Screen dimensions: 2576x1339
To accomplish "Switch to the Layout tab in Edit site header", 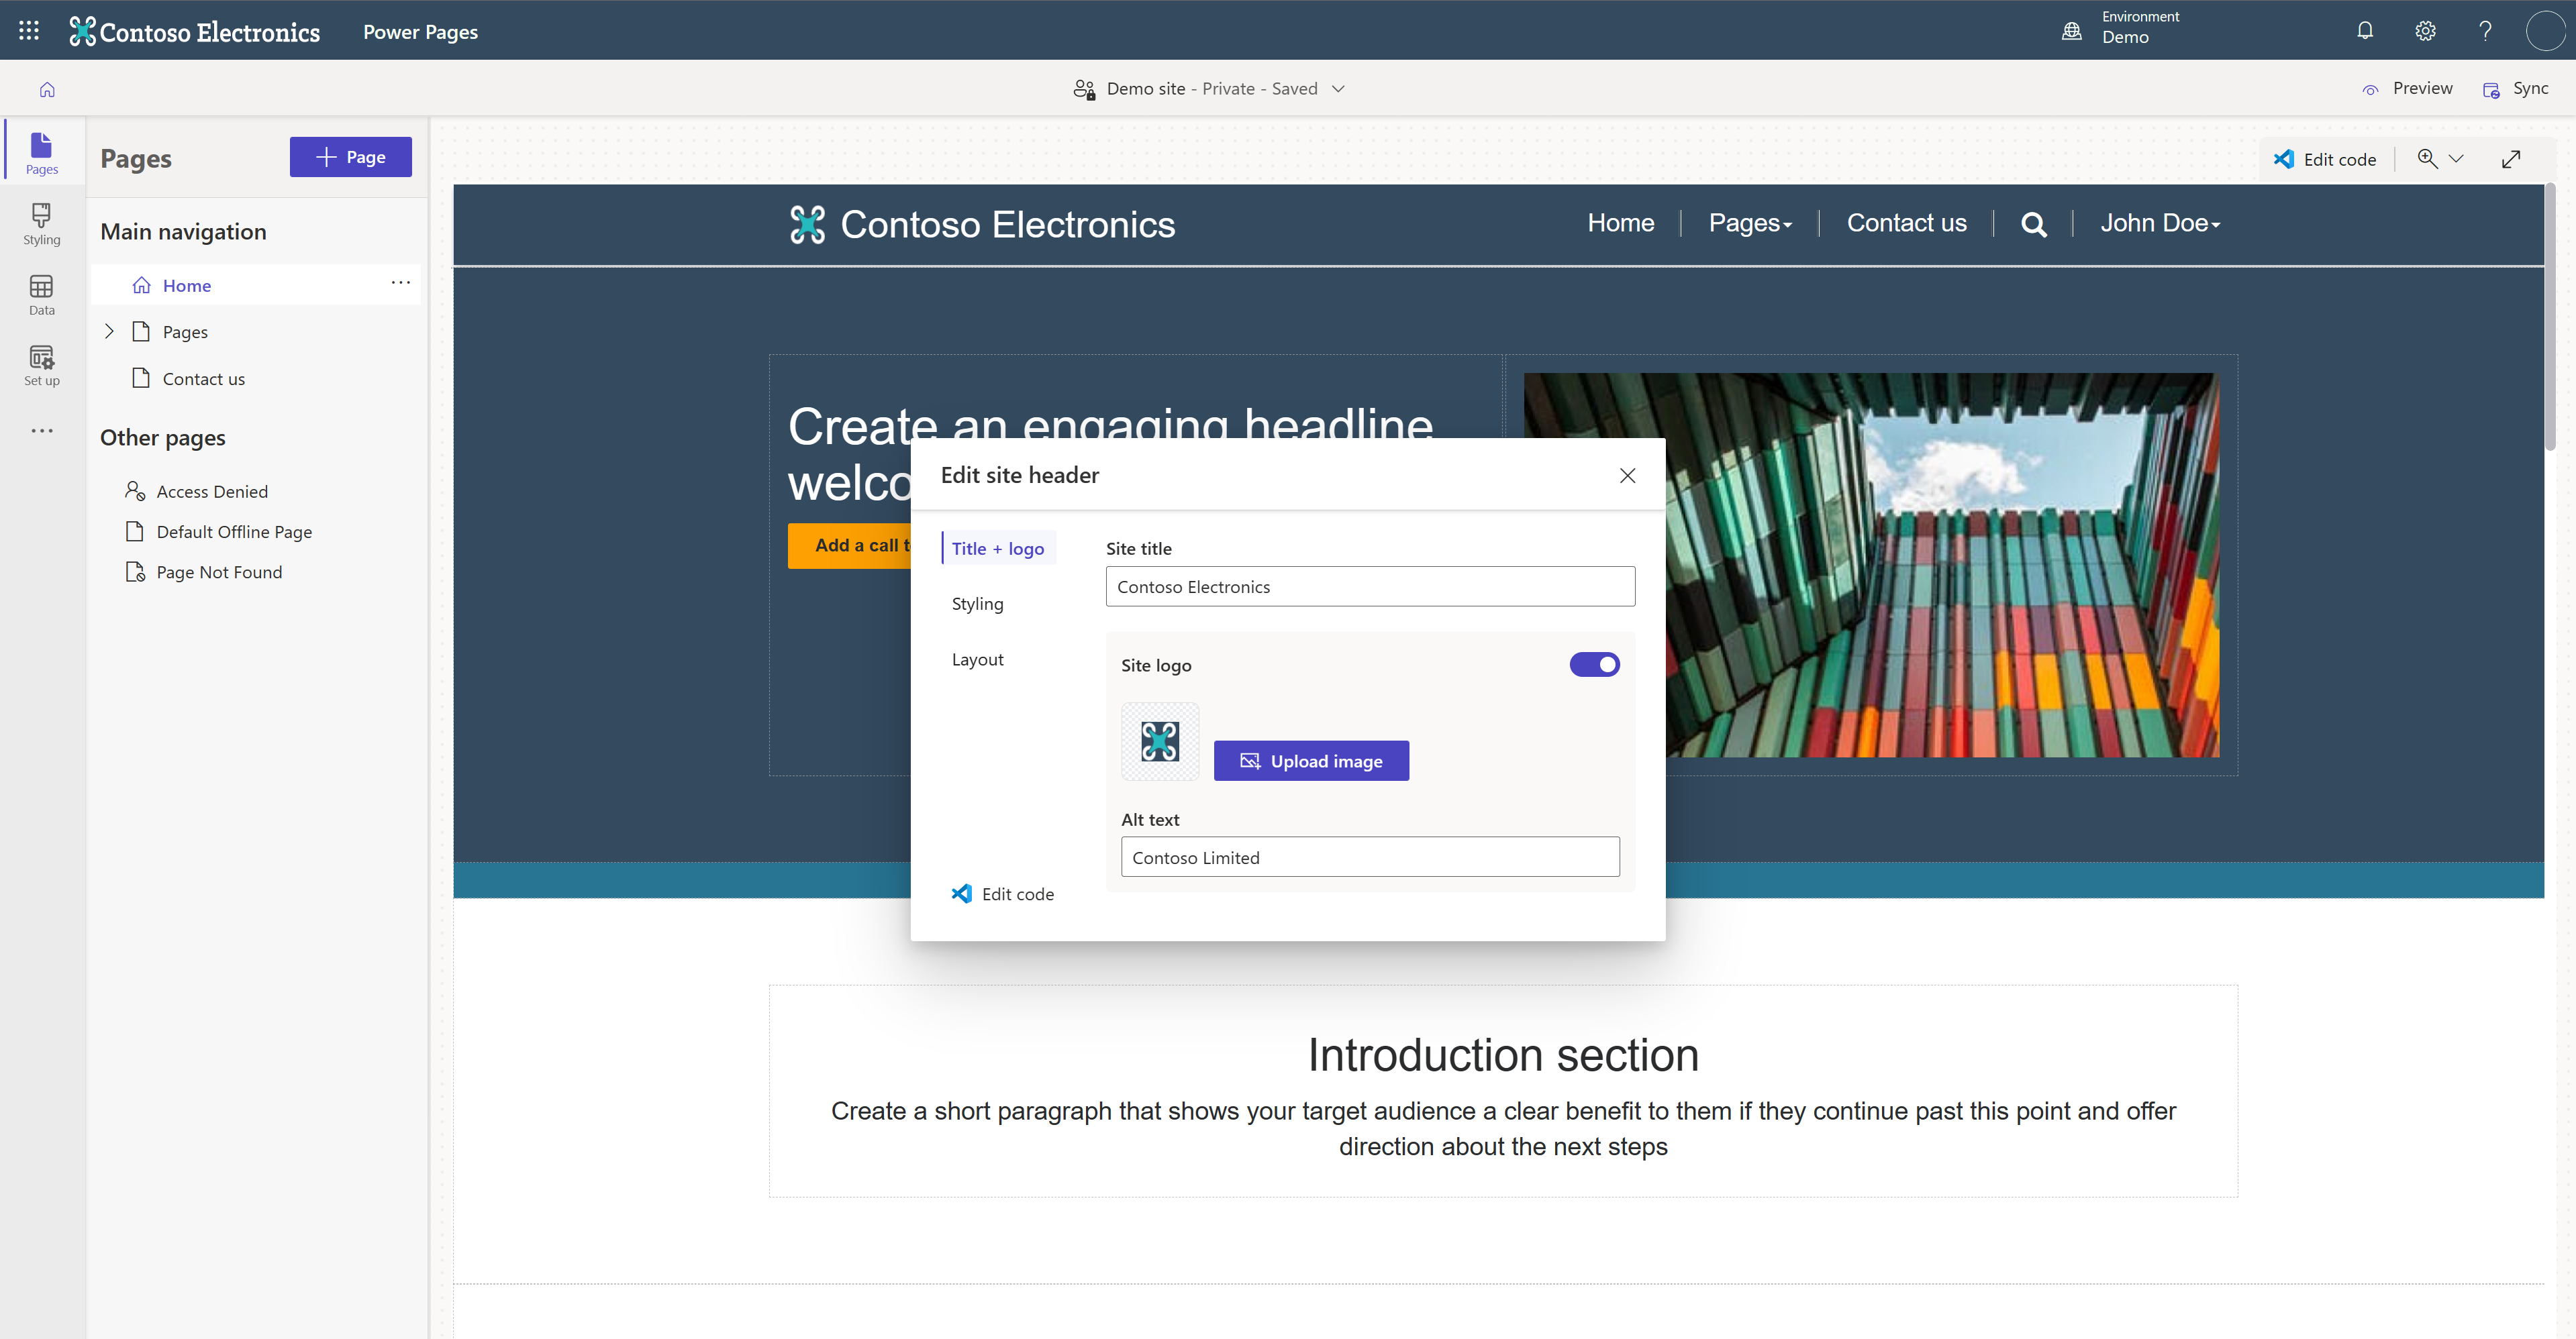I will pyautogui.click(x=977, y=659).
